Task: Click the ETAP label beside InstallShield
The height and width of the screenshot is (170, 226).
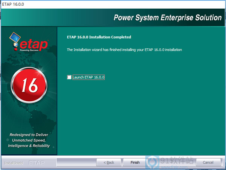Action: click(37, 163)
